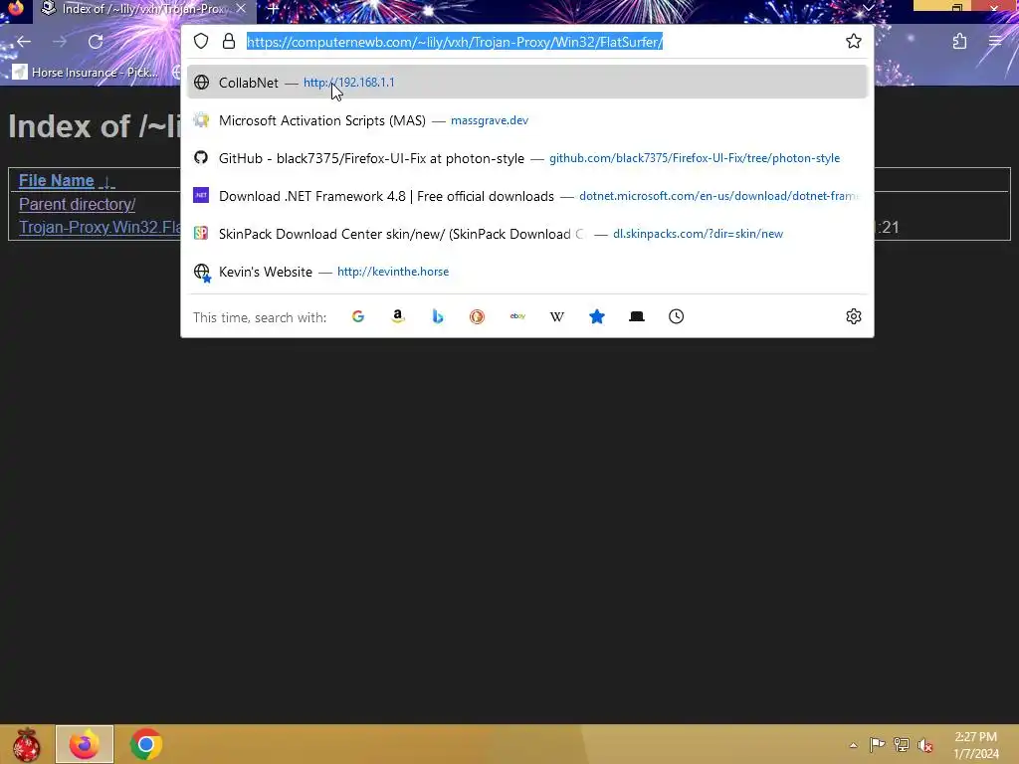
Task: Show hidden tray icons arrow
Action: point(853,745)
